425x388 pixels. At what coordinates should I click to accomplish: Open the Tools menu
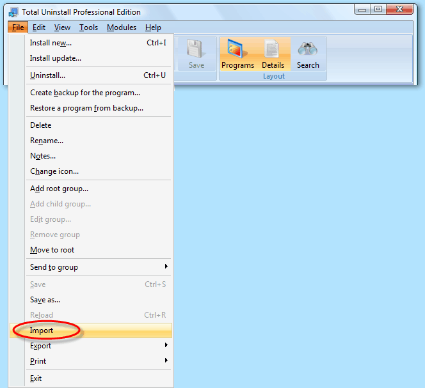coord(88,27)
